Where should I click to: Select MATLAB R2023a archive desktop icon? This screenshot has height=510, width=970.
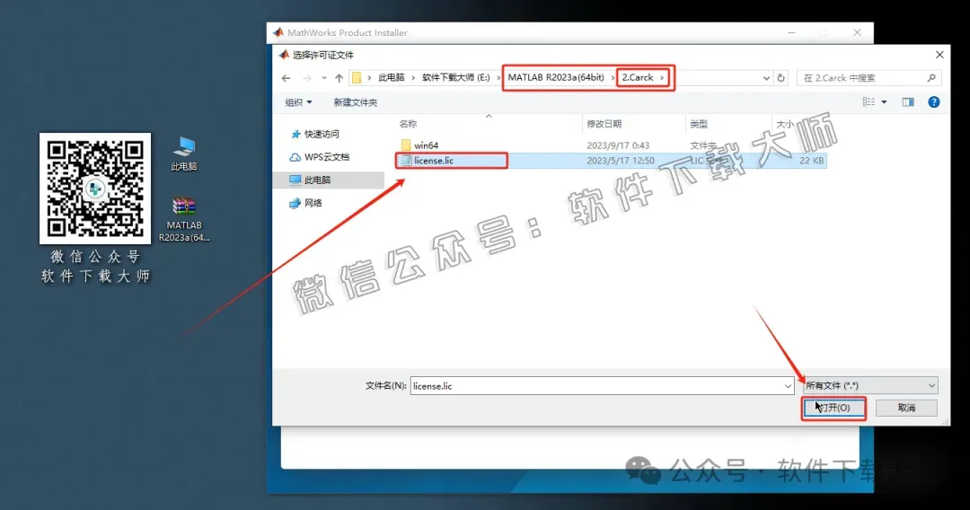click(x=184, y=220)
